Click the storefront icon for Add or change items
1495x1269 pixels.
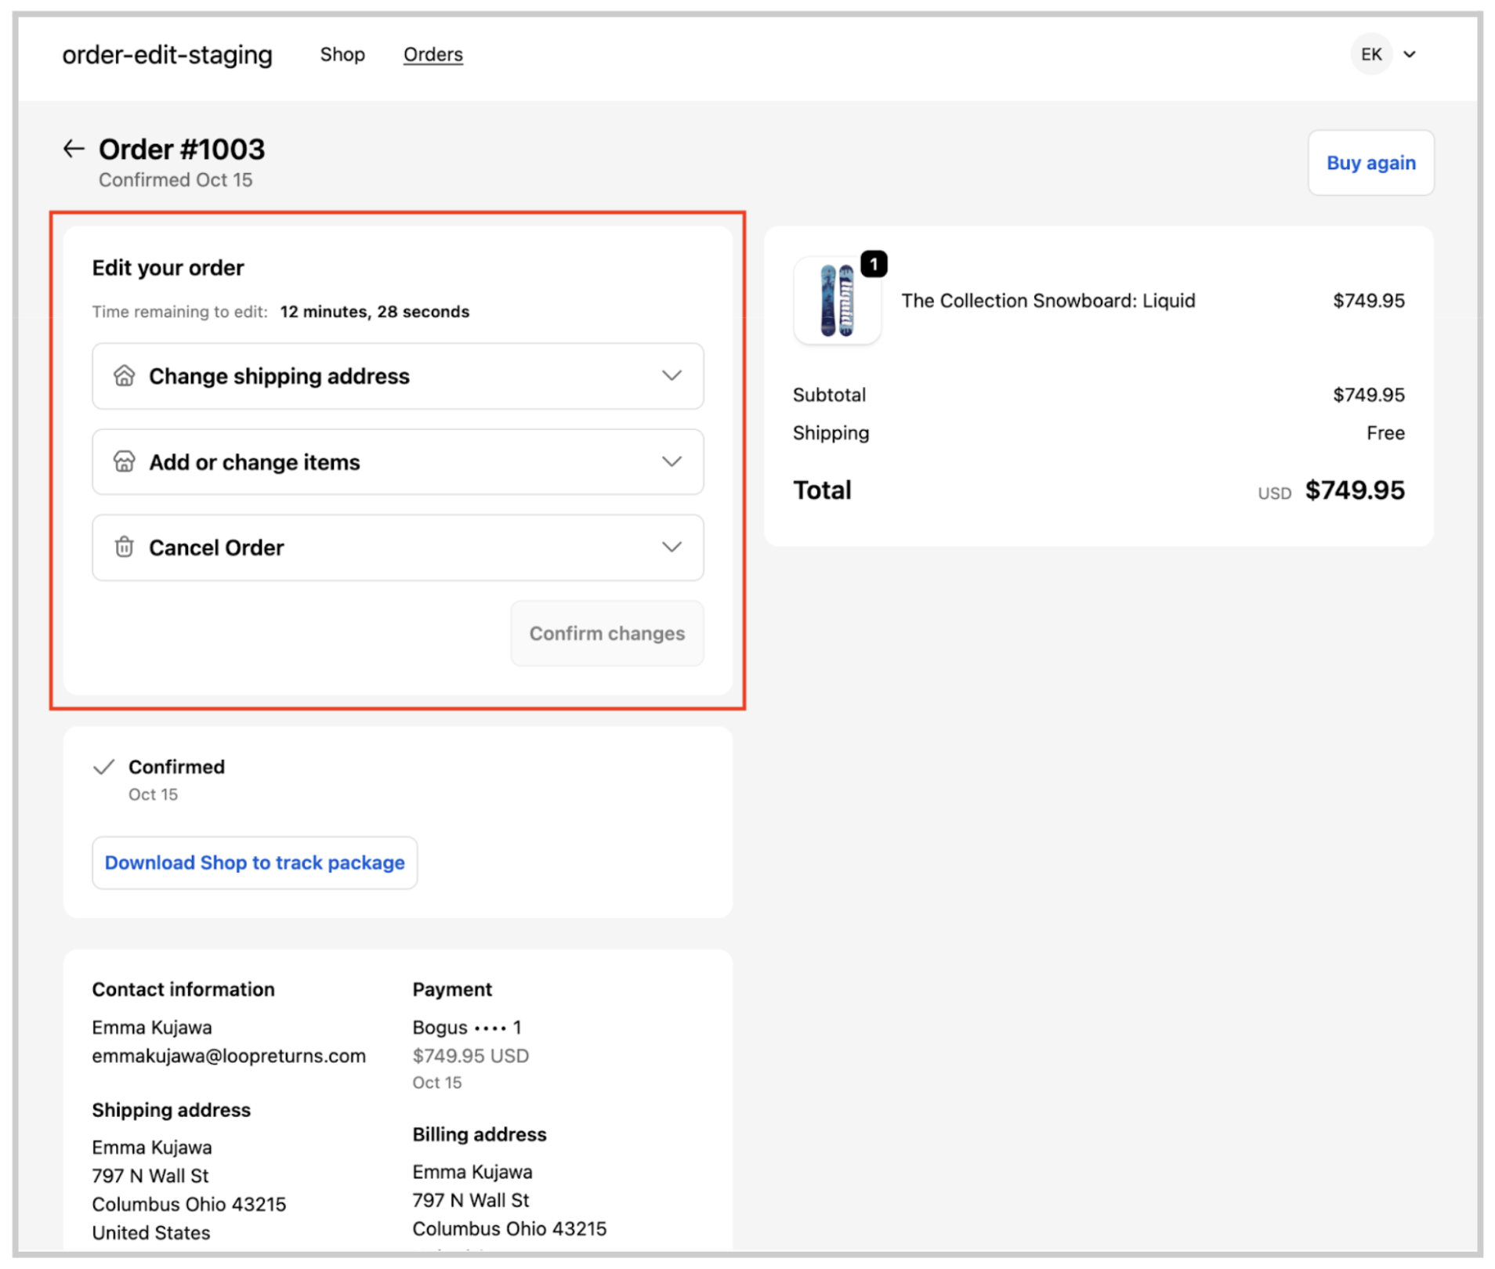(x=124, y=461)
